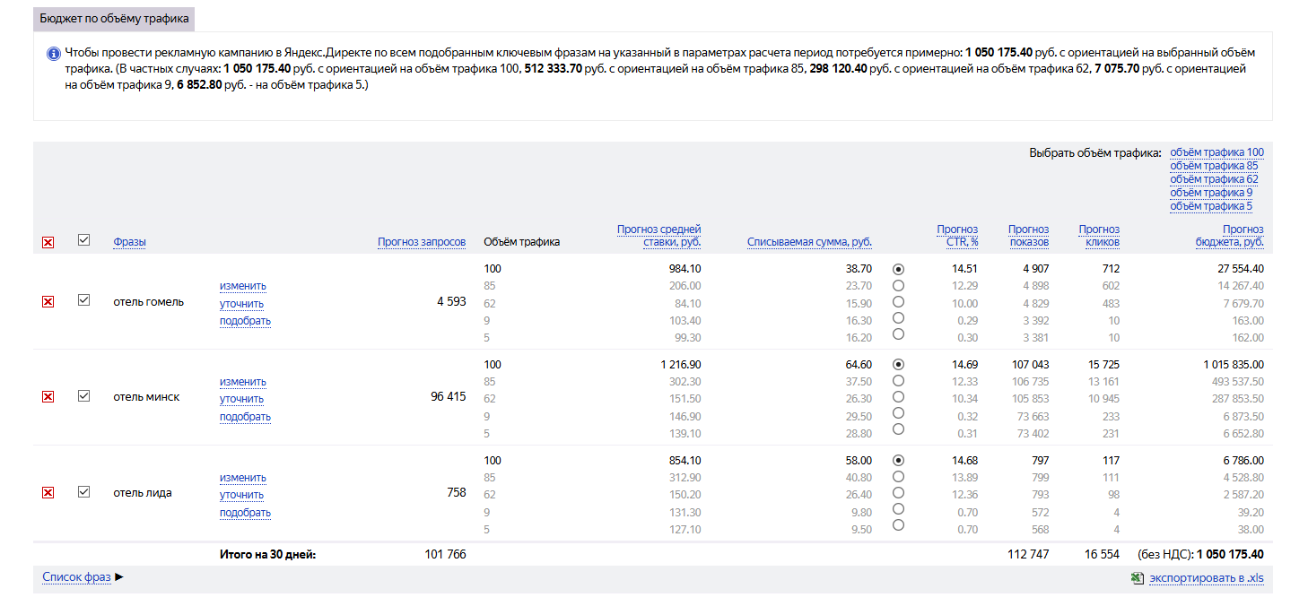The height and width of the screenshot is (606, 1308).
Task: Click the red X icon in table header
Action: pyautogui.click(x=48, y=242)
